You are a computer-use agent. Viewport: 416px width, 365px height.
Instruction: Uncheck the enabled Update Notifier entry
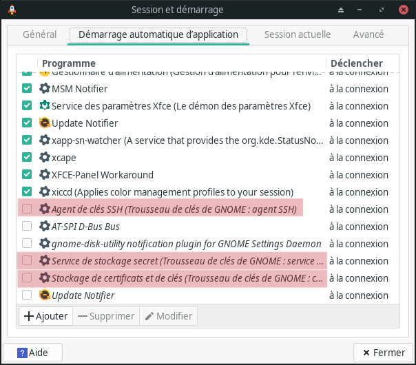pyautogui.click(x=27, y=123)
